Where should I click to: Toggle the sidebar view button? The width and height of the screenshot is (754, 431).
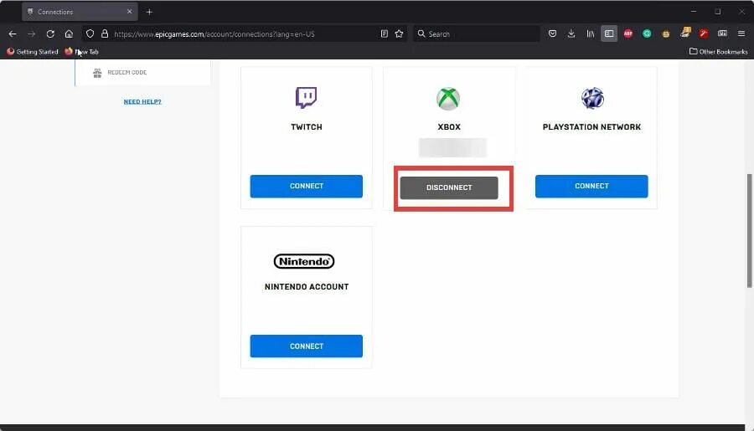tap(609, 33)
